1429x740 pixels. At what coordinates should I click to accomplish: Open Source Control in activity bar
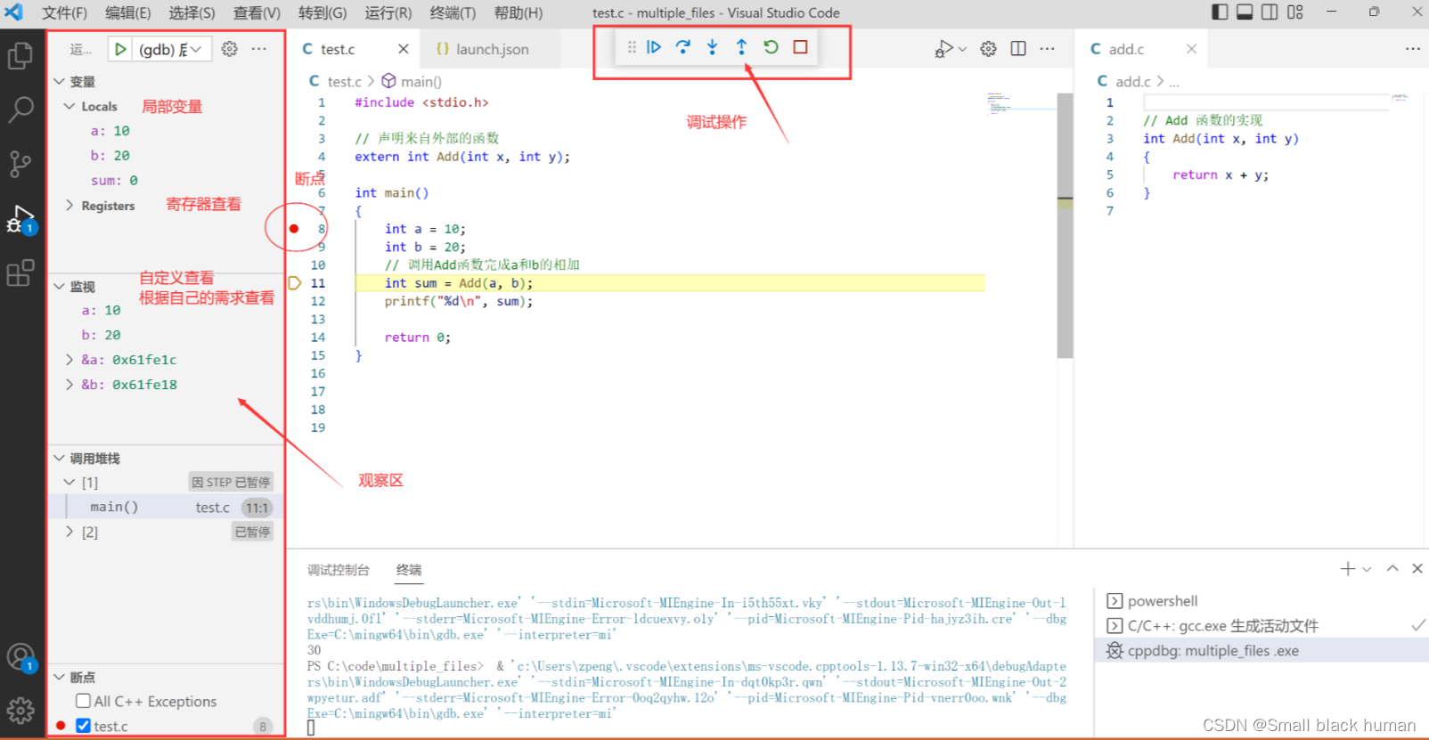pos(20,164)
